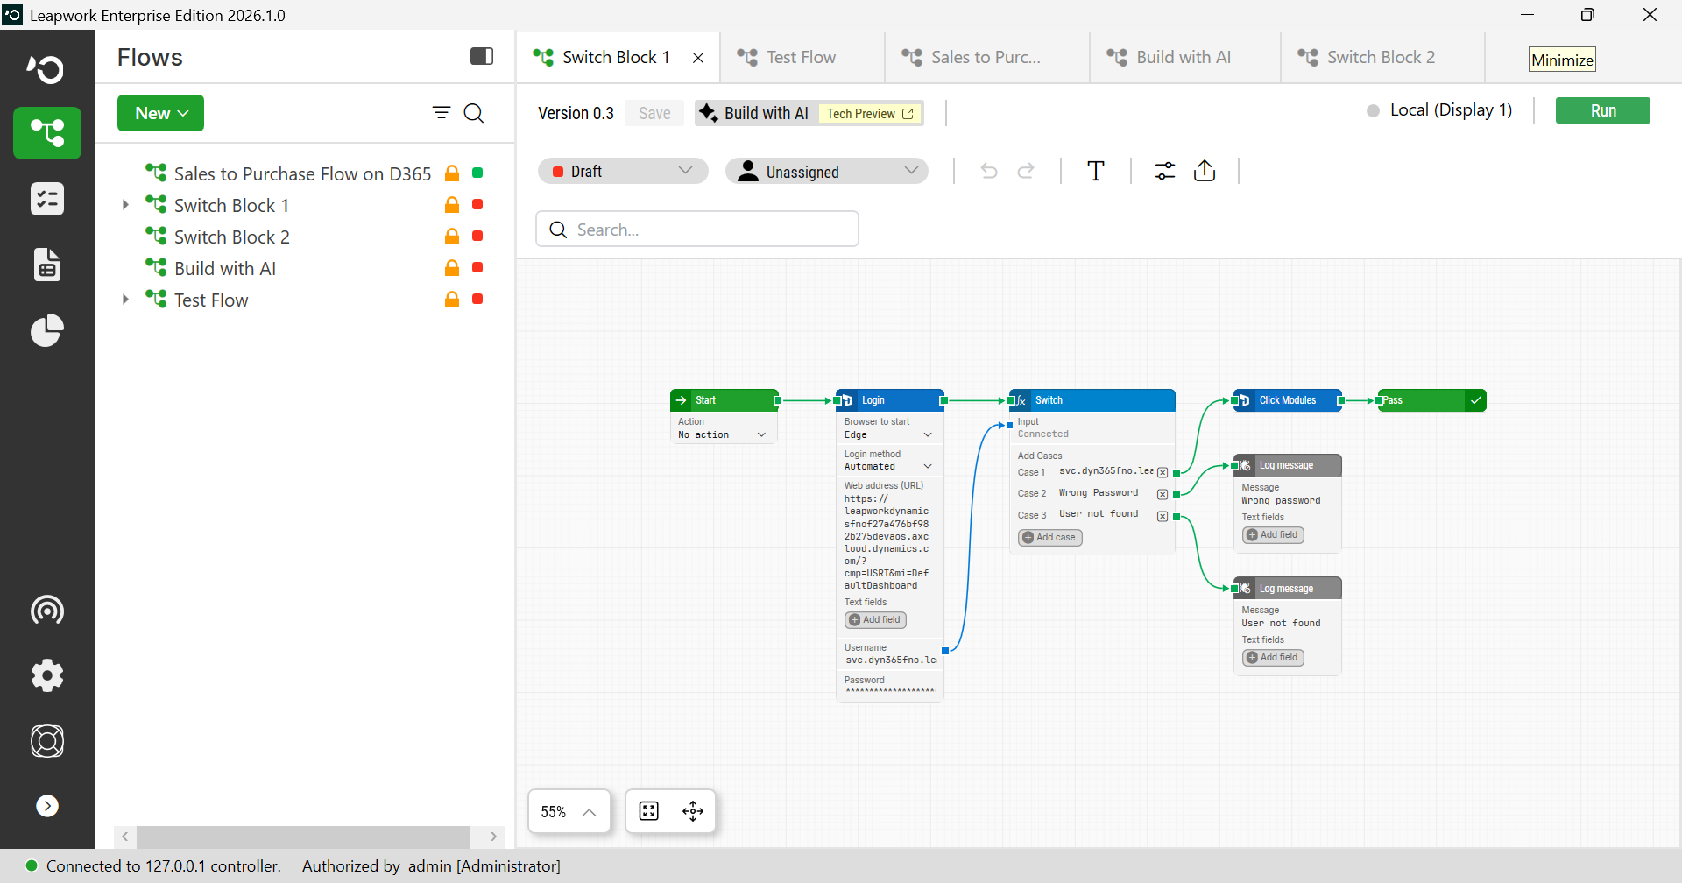This screenshot has height=883, width=1682.
Task: Select the text annotation T tool
Action: [1095, 171]
